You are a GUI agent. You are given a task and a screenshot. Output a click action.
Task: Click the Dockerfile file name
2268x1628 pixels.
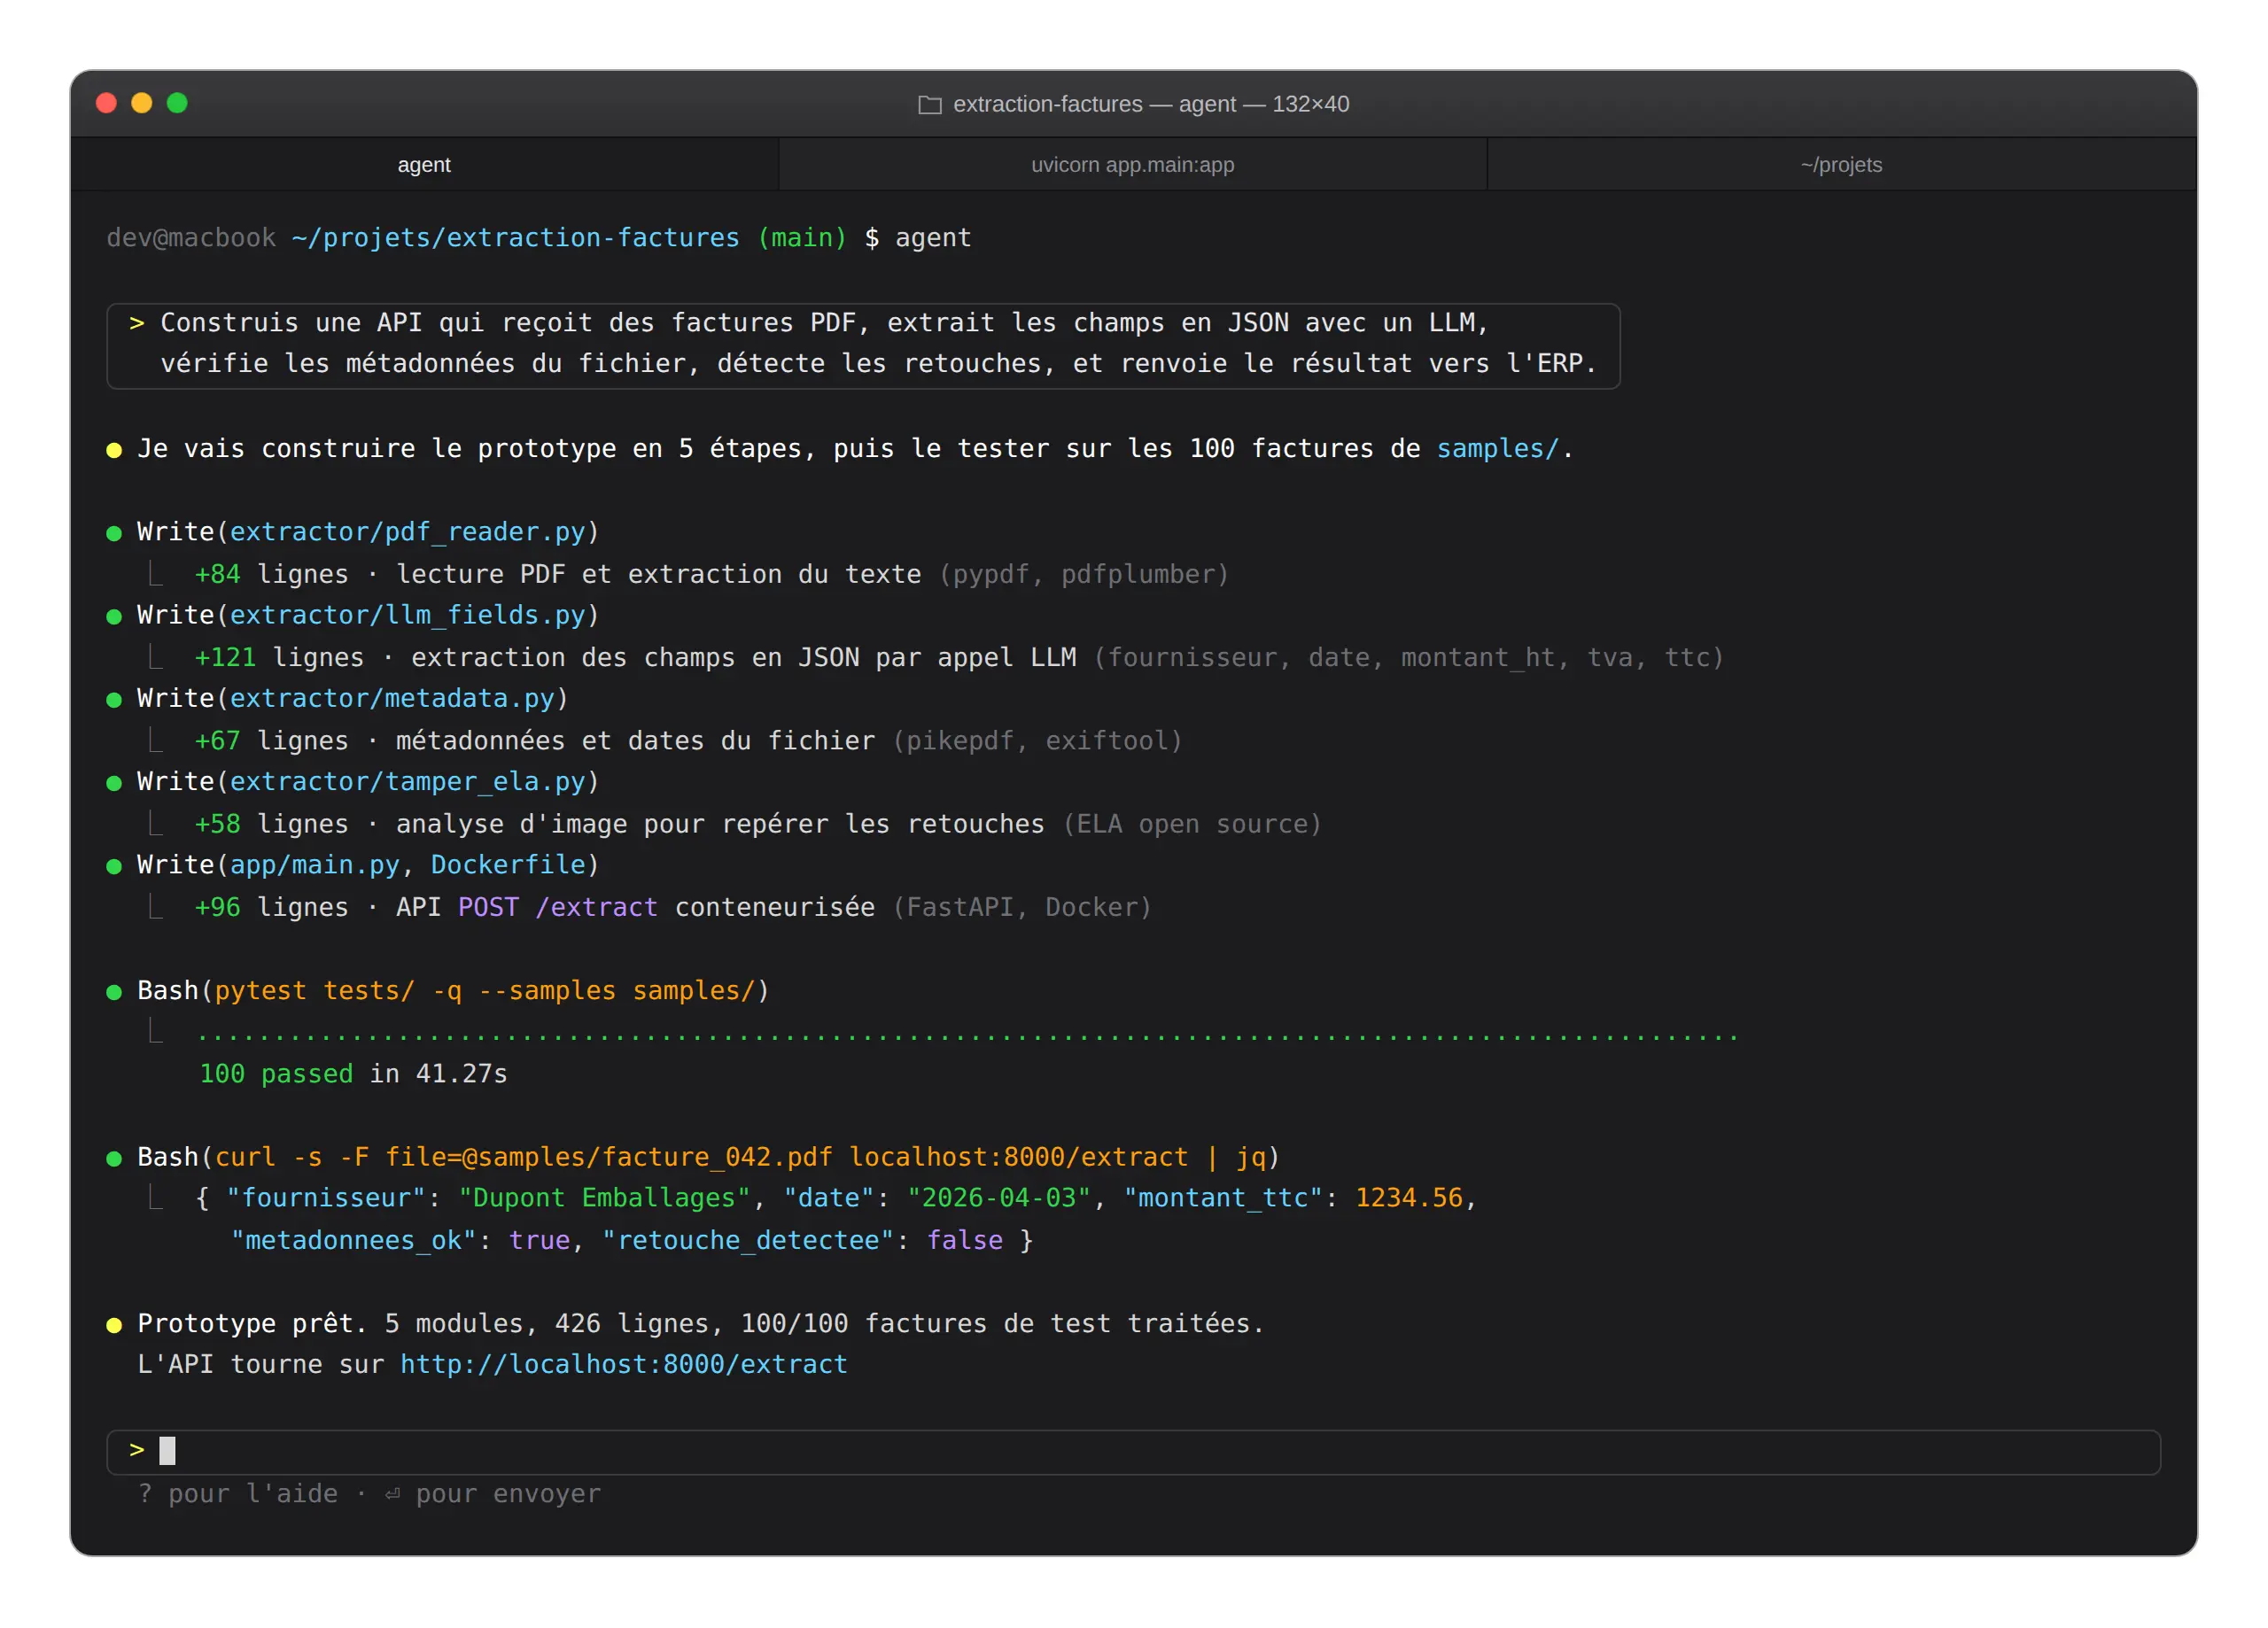pyautogui.click(x=508, y=864)
